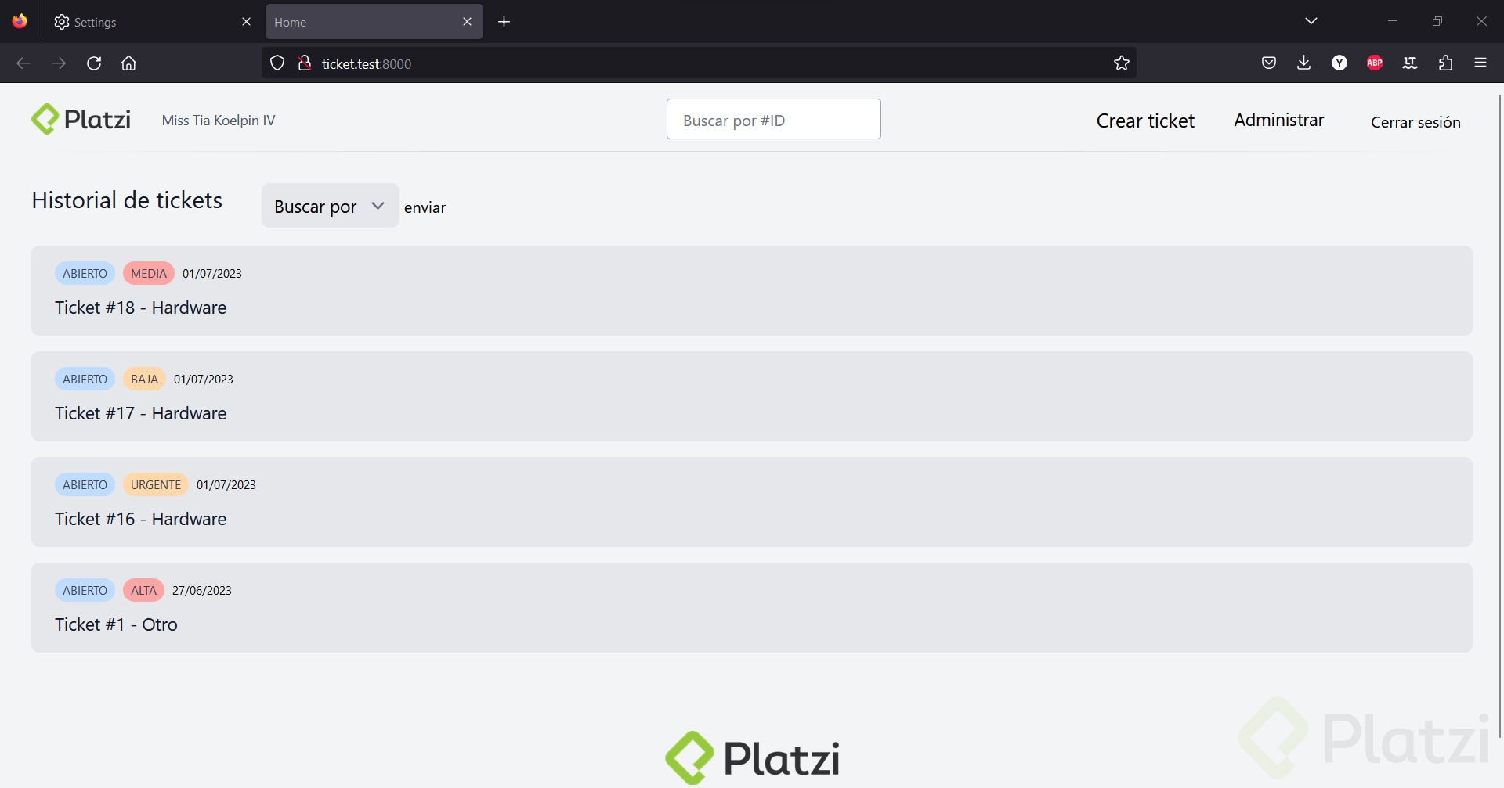Click the Buscar por #ID search field

tap(773, 119)
